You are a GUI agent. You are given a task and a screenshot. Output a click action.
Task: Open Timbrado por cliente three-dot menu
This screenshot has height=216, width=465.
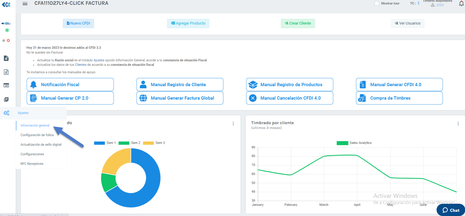click(x=458, y=124)
